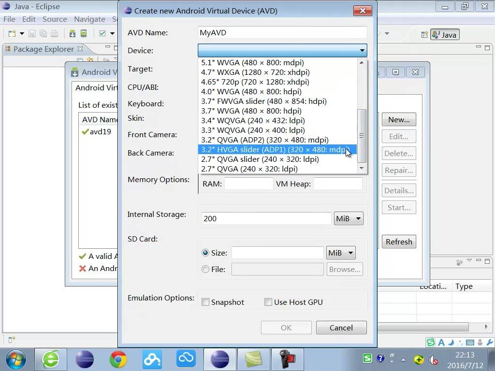Click the disabled Save All toolbar icon
The height and width of the screenshot is (371, 495).
[x=43, y=33]
